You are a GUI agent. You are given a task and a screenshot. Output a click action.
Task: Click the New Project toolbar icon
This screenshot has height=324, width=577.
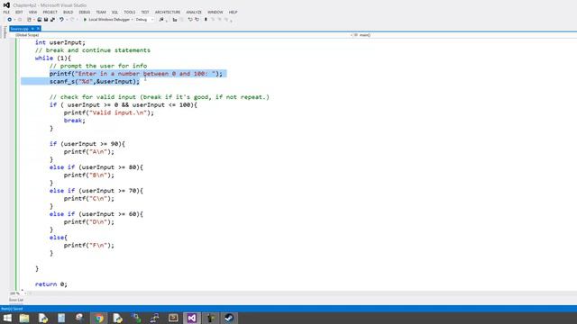29,20
